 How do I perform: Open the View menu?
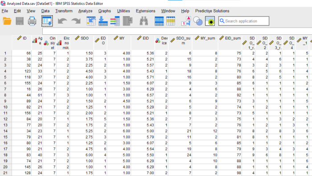31,11
